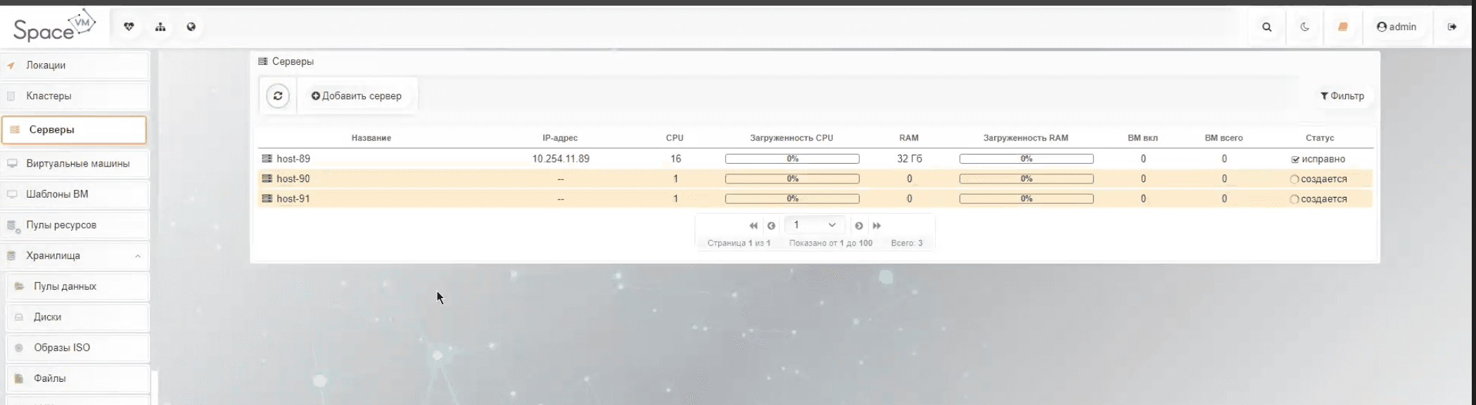Go to the last page of results

877,226
